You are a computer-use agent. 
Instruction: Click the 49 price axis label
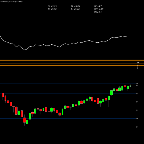click(137, 85)
